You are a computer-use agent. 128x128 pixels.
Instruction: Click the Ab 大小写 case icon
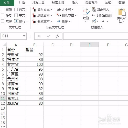click(59, 9)
